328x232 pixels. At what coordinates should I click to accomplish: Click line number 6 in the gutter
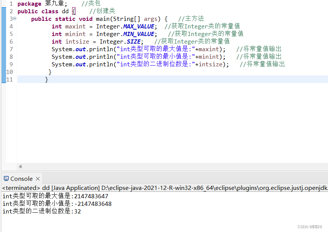(11, 42)
